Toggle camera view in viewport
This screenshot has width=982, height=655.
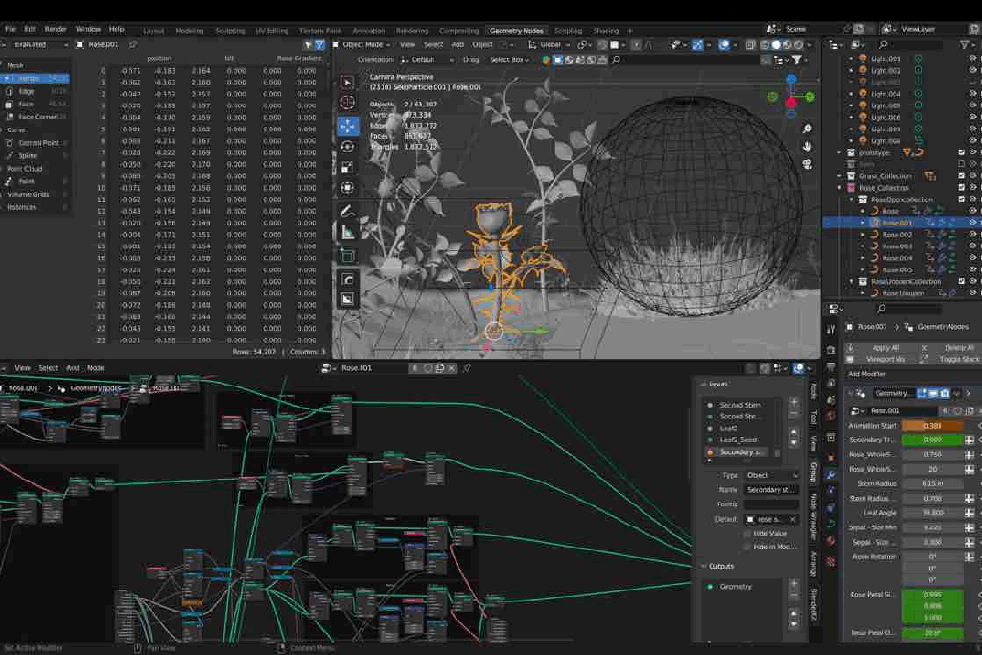click(x=807, y=164)
